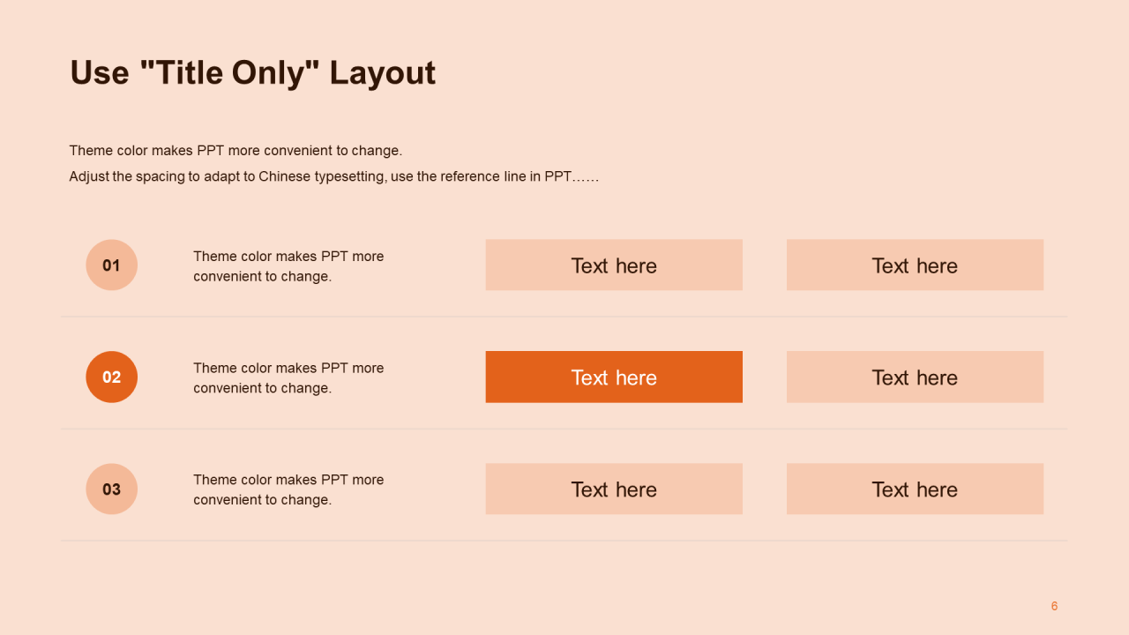Viewport: 1129px width, 635px height.
Task: Select description text beside the 03 circle
Action: click(288, 489)
